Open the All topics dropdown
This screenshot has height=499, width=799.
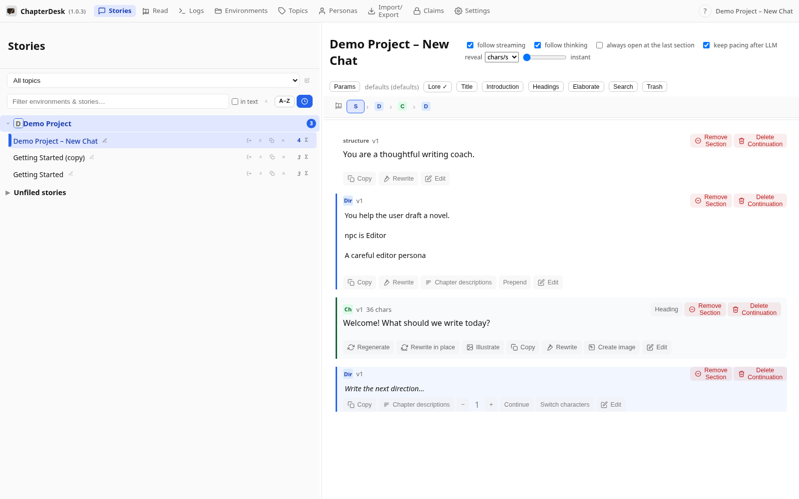point(153,80)
